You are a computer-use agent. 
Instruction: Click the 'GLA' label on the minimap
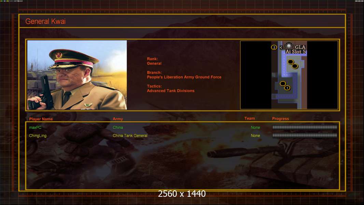(300, 47)
